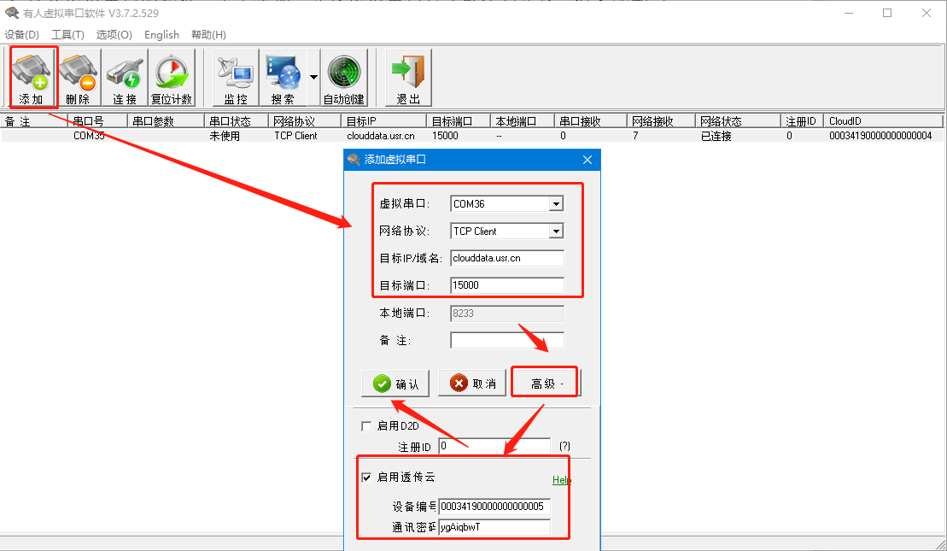Image resolution: width=947 pixels, height=551 pixels.
Task: Click the 搜索 (Search) toolbar icon
Action: point(283,77)
